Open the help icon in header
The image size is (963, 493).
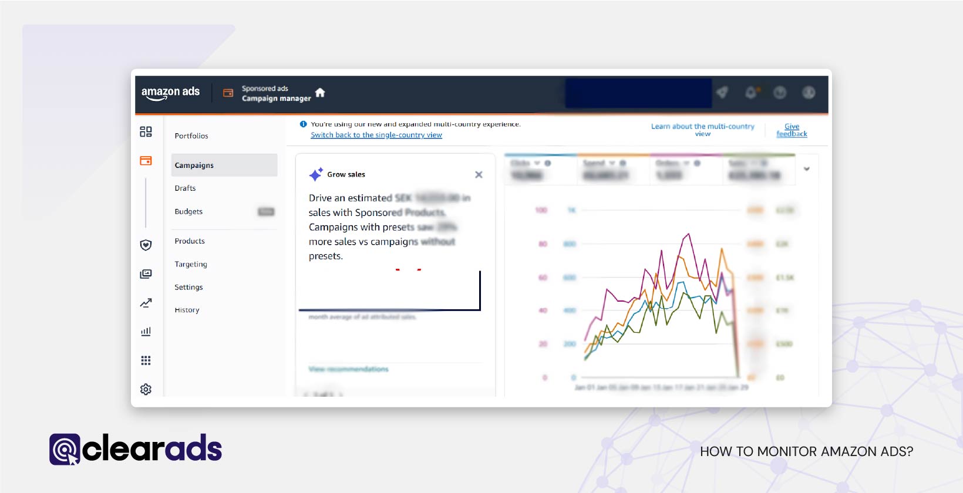pyautogui.click(x=780, y=92)
